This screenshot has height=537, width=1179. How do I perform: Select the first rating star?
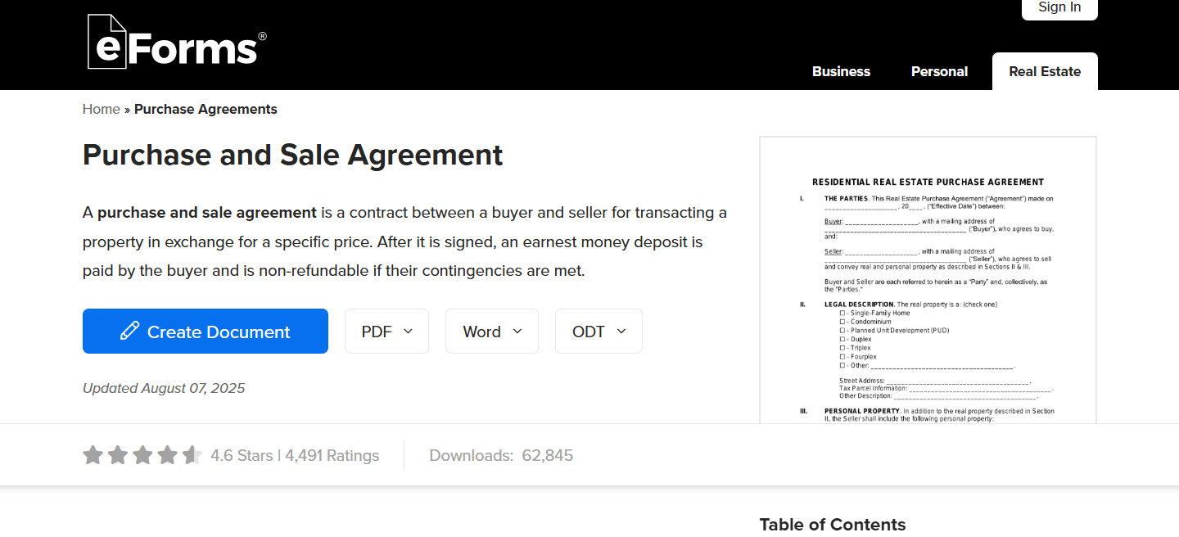click(93, 454)
